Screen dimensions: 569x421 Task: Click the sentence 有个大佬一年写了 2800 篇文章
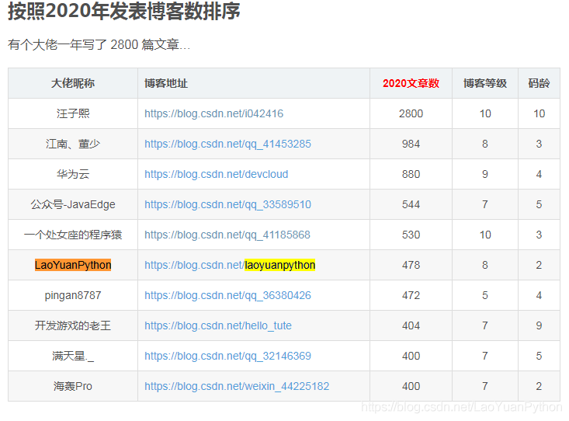99,45
